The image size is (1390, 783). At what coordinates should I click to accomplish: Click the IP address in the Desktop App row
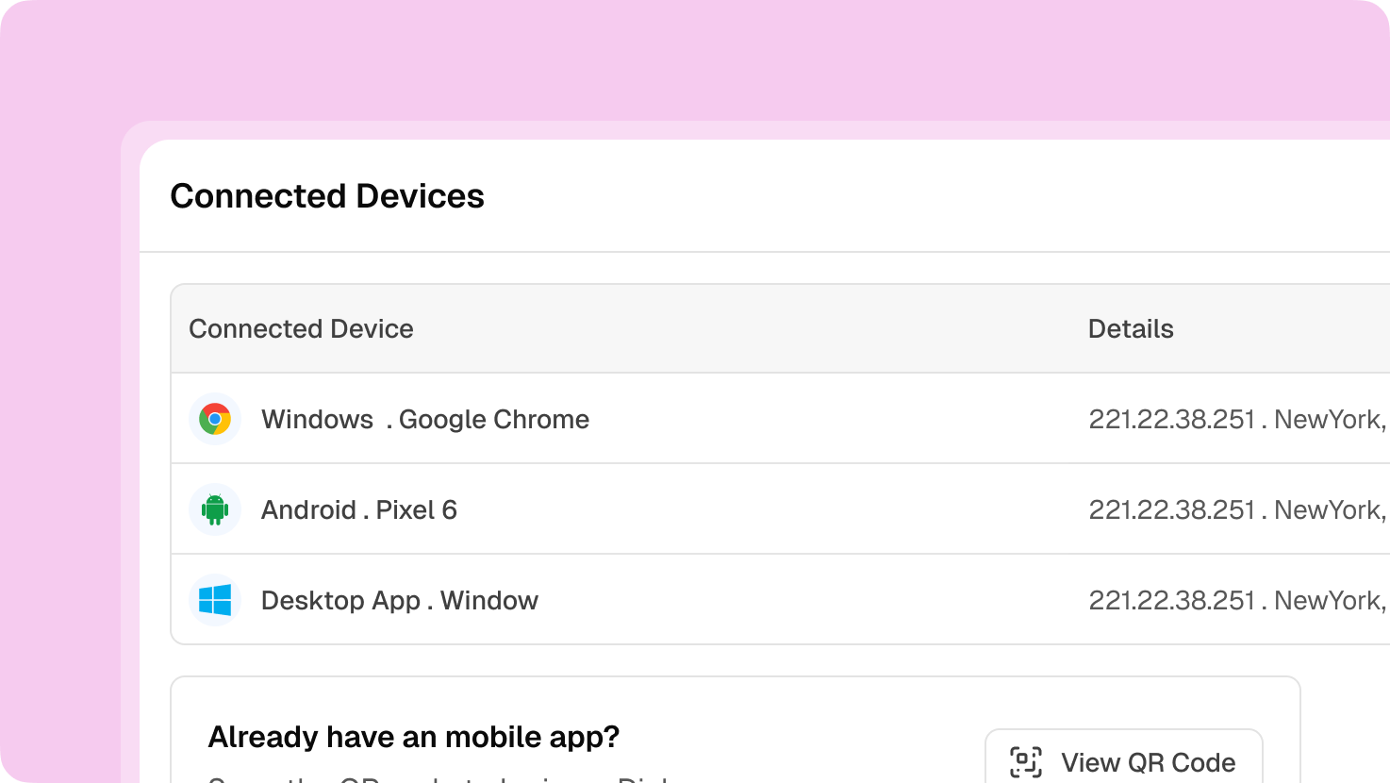[1172, 600]
